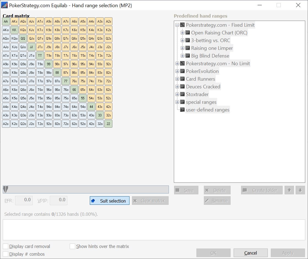
Task: Collapse Pokerstrategy.com - Fixed Limit tree node
Action: point(177,25)
